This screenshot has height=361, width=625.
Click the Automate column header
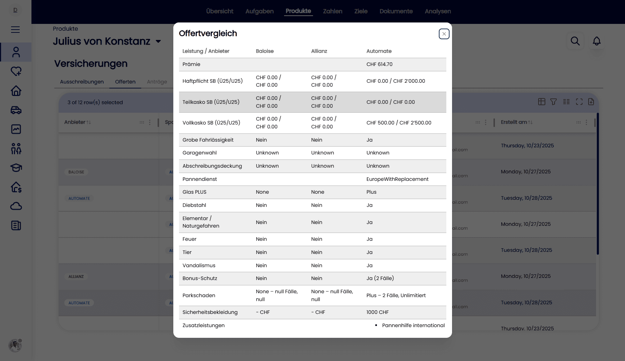pos(379,51)
